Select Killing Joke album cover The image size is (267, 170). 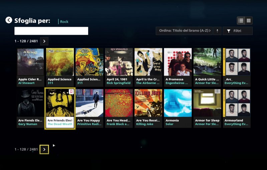coord(148,103)
